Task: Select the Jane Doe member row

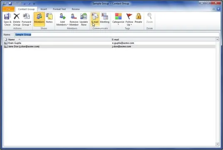Action: 109,46
